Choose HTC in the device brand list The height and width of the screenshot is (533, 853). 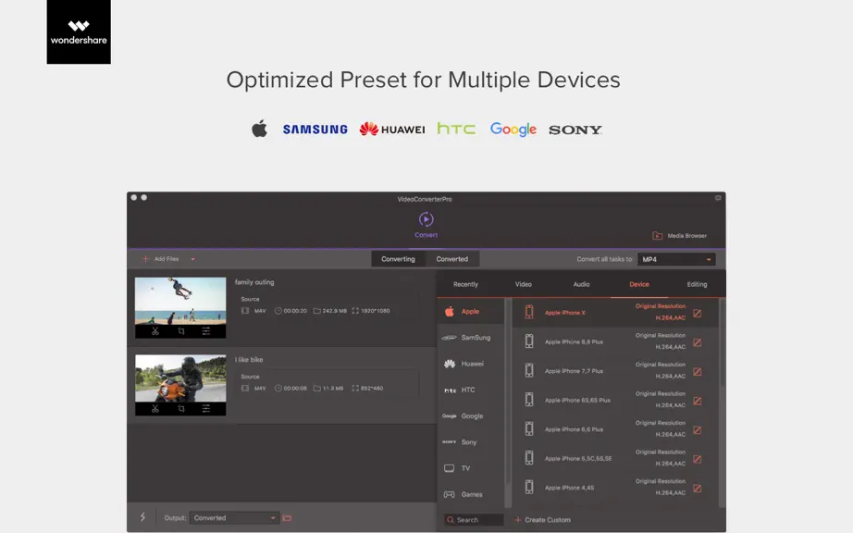pos(471,390)
